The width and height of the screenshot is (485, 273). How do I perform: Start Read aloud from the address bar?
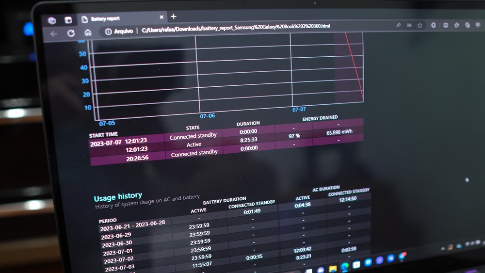pos(398,25)
